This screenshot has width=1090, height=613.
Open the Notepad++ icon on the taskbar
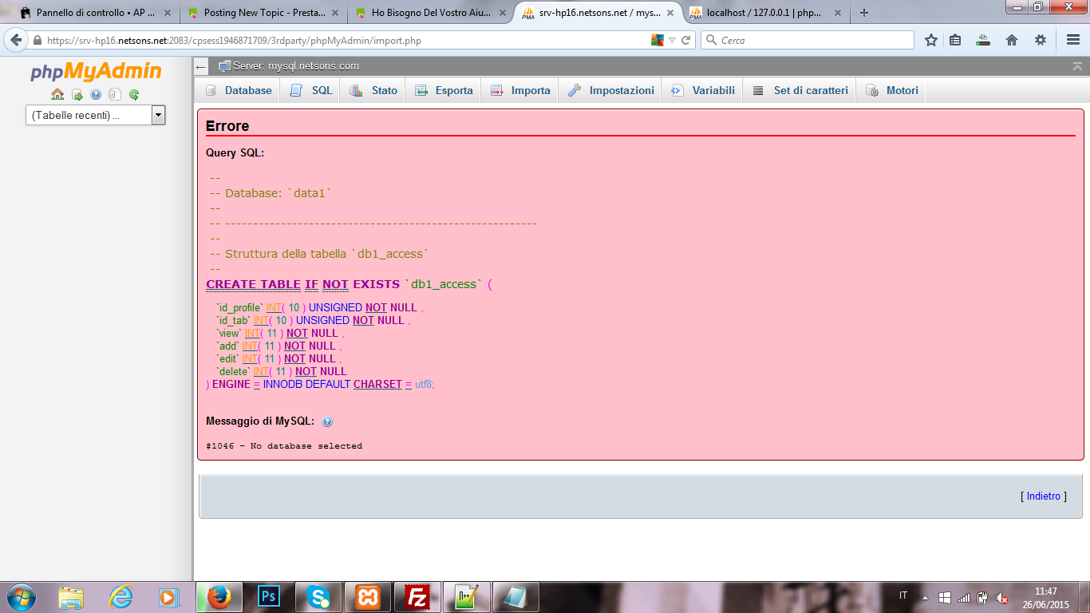click(x=466, y=597)
